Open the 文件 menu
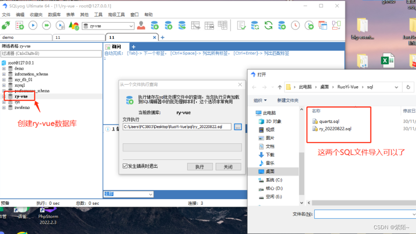 point(6,14)
